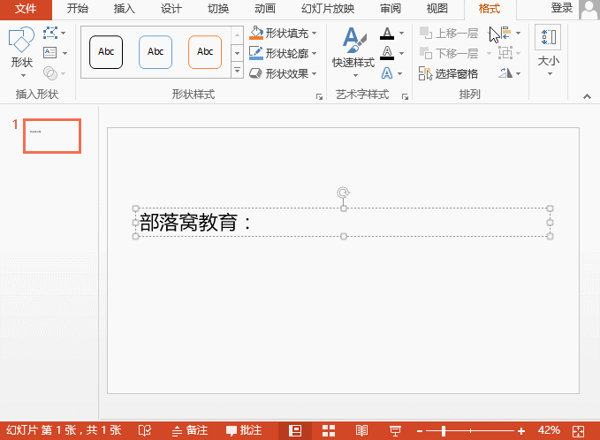Image resolution: width=600 pixels, height=440 pixels.
Task: Open the 文件 file menu
Action: 27,9
